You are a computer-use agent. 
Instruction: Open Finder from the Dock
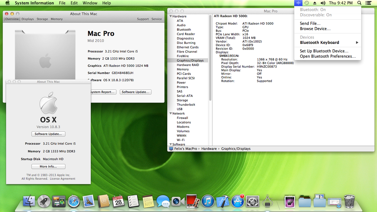point(29,201)
